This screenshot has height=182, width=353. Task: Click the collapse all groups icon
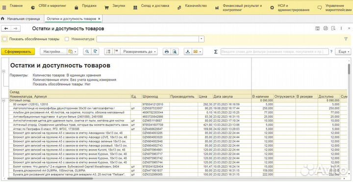[x=108, y=52]
